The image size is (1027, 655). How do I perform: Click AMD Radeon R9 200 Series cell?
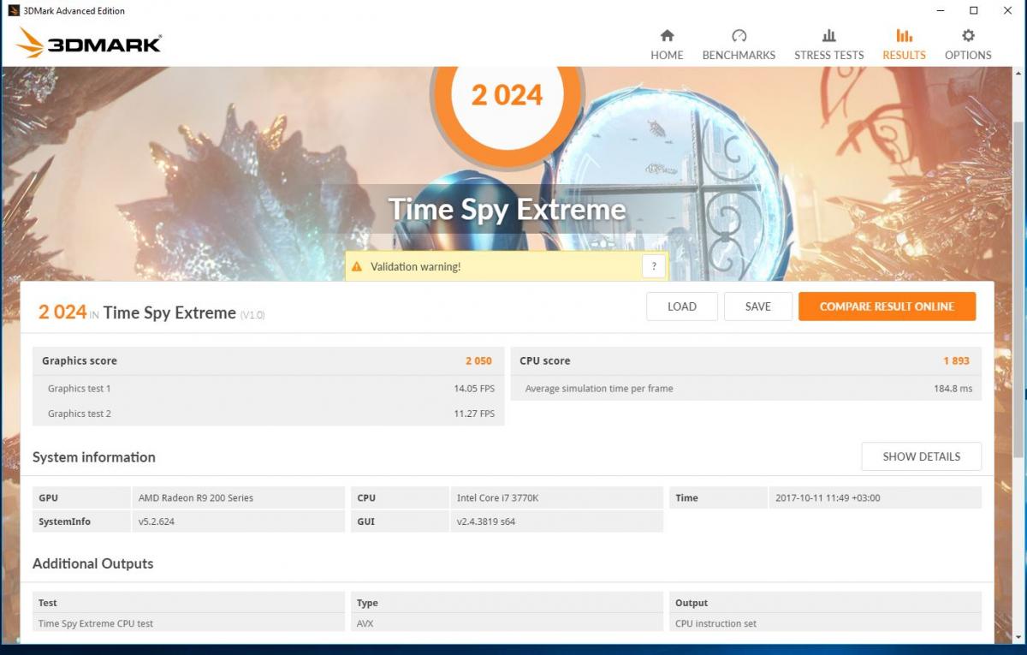click(238, 497)
